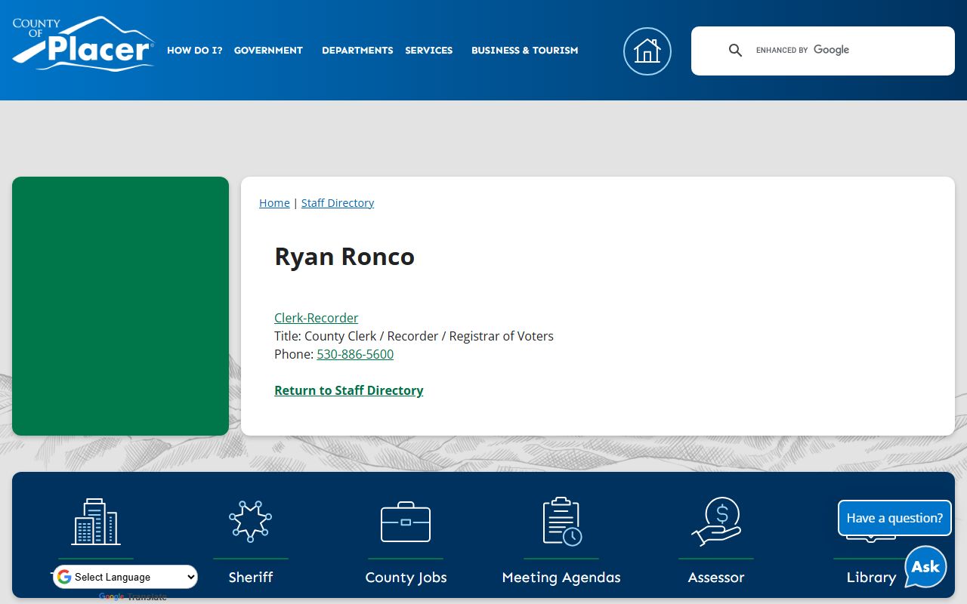967x604 pixels.
Task: Click the search magnifying glass icon
Action: pyautogui.click(x=735, y=51)
